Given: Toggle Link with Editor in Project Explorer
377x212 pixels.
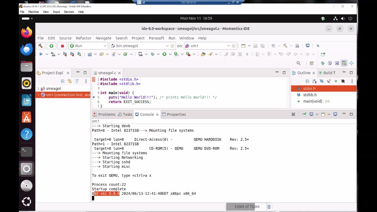Looking at the screenshot, I should 70,81.
